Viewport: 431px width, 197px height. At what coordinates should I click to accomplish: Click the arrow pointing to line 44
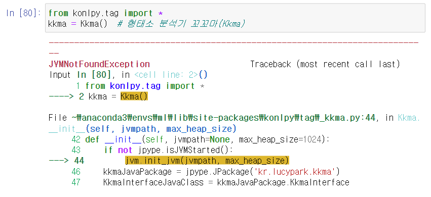click(x=59, y=161)
